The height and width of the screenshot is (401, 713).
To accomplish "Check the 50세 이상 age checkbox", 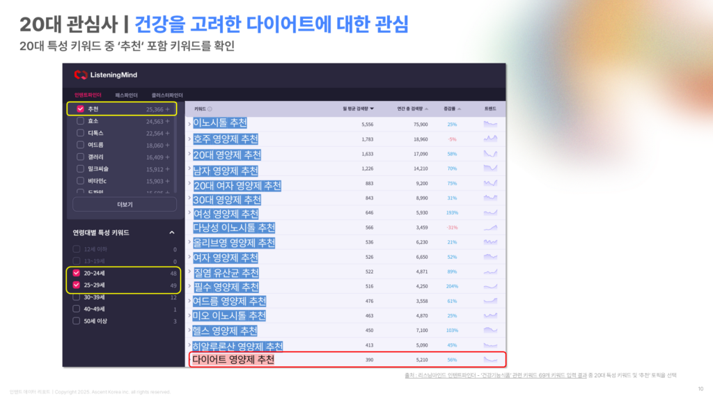I will coord(77,321).
